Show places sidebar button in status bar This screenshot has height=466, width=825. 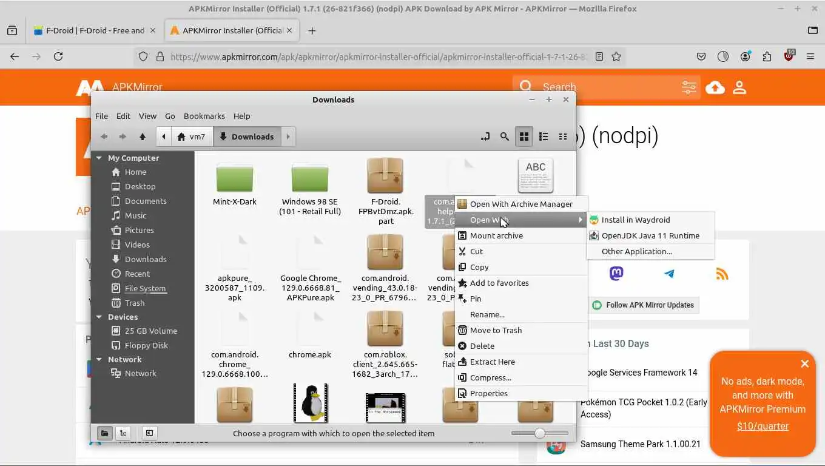tap(105, 433)
